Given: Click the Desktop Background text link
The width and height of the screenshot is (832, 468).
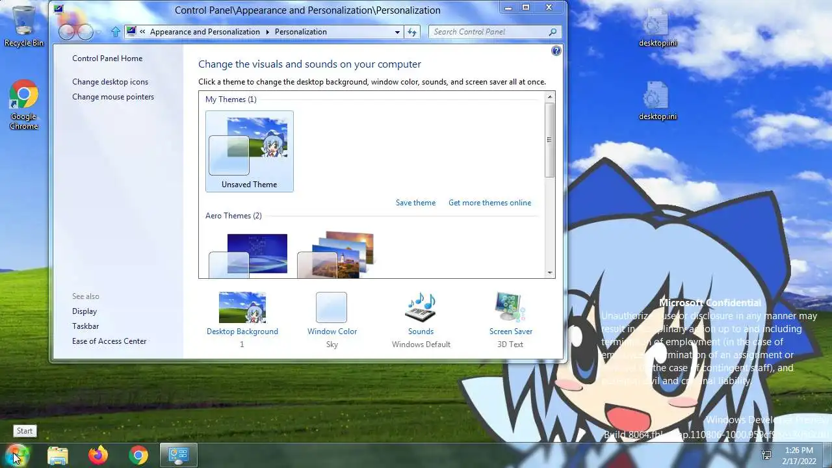Looking at the screenshot, I should (x=242, y=331).
